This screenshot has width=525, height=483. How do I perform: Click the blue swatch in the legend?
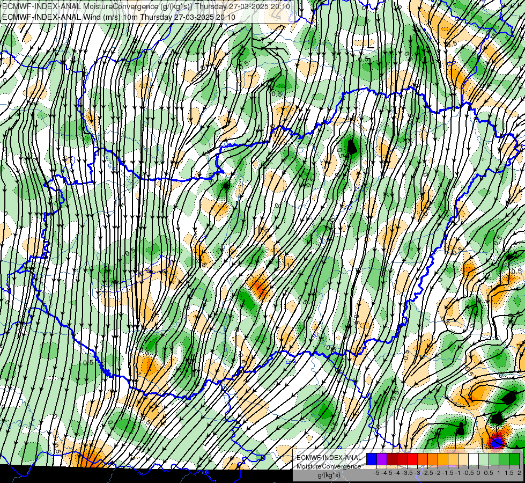coord(372,459)
